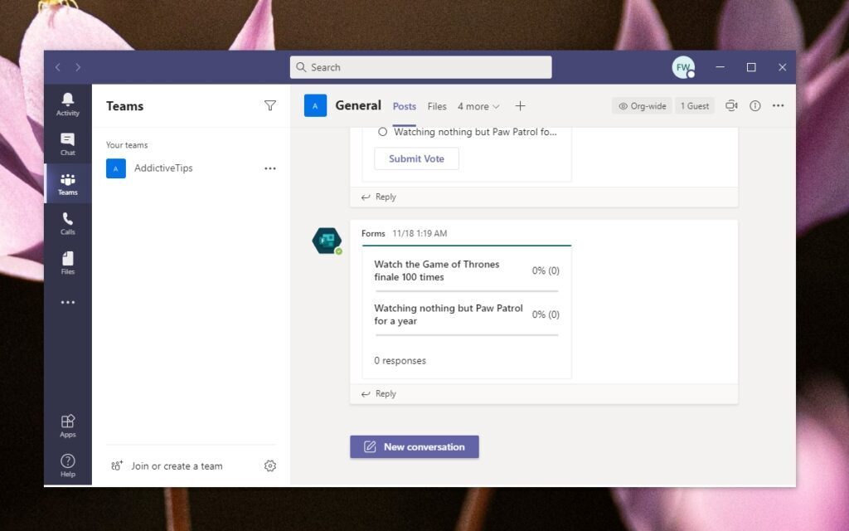
Task: Click the Submit Vote button
Action: (416, 158)
